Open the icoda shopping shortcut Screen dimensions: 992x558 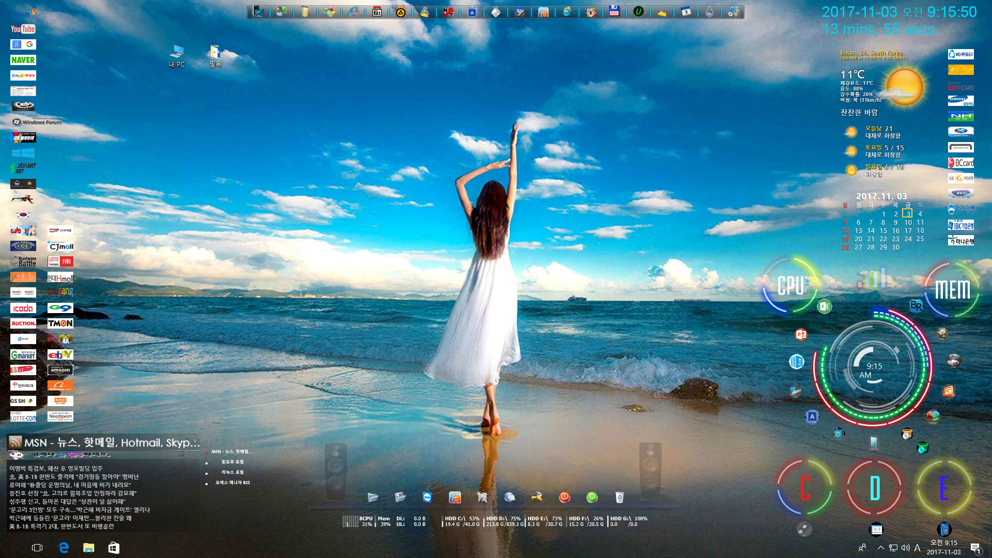pos(23,308)
